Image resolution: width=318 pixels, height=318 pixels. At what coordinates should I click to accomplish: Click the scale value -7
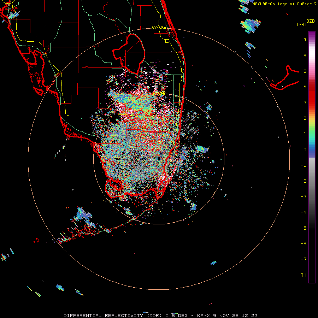304,259
